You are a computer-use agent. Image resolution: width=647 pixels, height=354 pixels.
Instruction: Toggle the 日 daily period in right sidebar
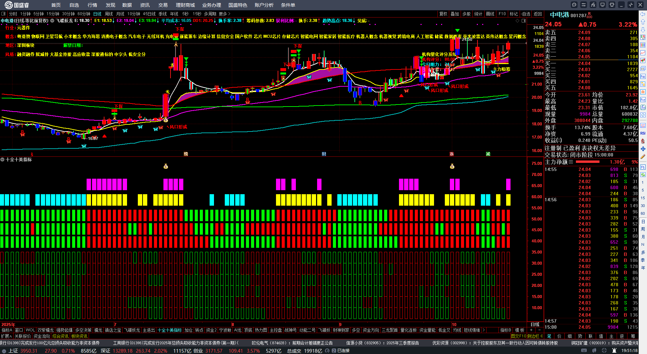[x=643, y=222]
